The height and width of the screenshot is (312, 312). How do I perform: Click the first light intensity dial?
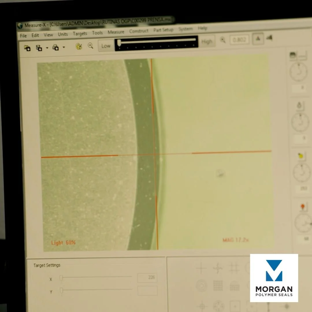(x=298, y=72)
